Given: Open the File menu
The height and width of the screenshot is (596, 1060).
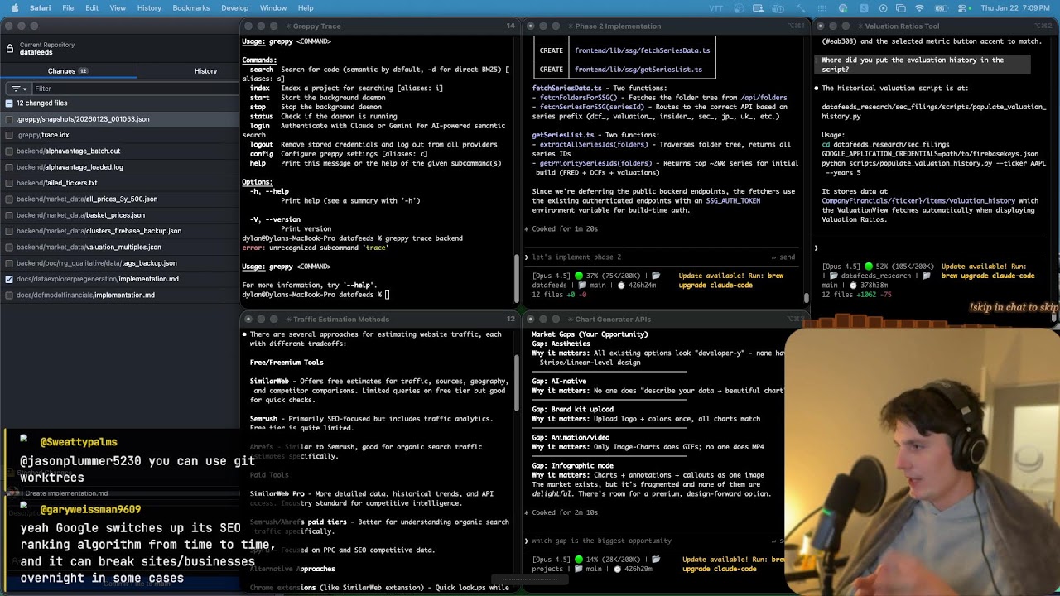Looking at the screenshot, I should (68, 8).
